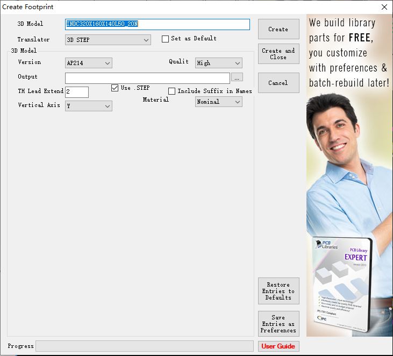
Task: Open the Quality dropdown set to High
Action: 219,63
